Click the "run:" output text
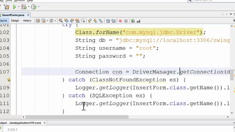 [12, 129]
